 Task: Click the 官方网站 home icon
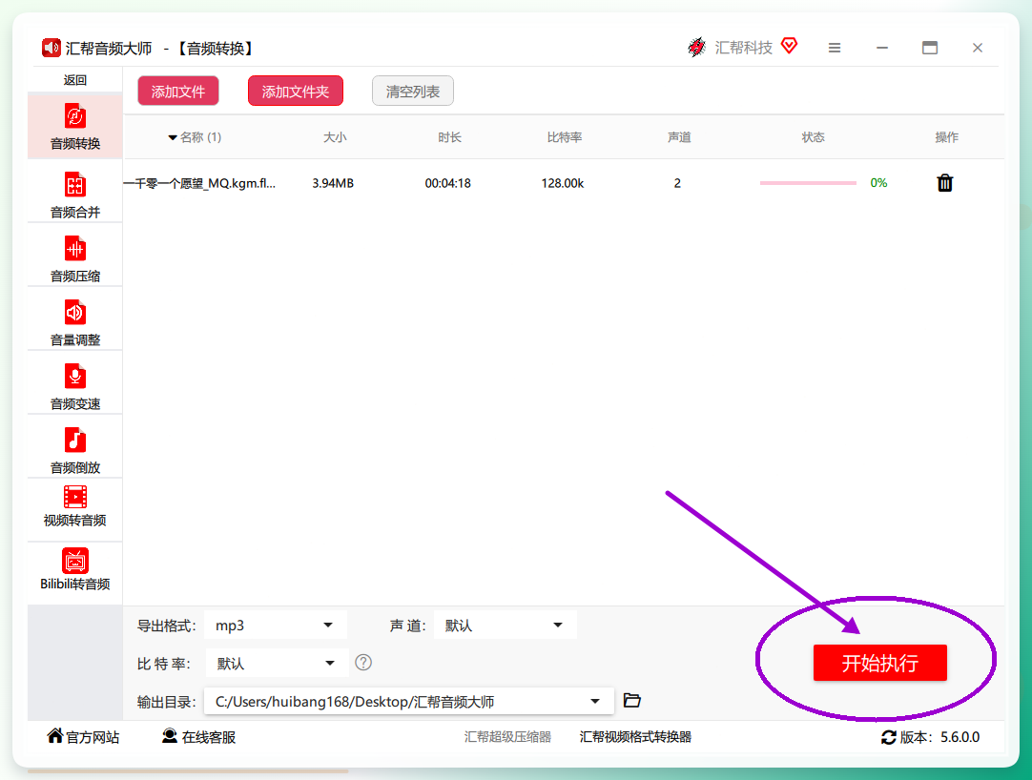tap(55, 736)
